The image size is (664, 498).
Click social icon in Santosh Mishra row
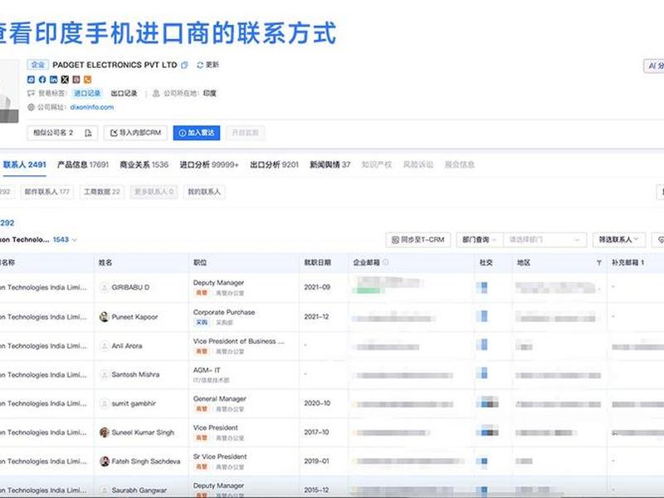(482, 373)
